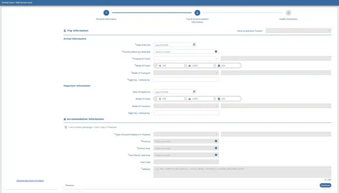The image size is (339, 193).
Task: Click the Sub-District, Sub-Area arrow icon
Action: (216, 155)
